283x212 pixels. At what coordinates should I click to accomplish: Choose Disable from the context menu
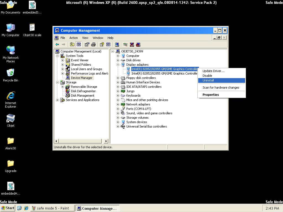[222, 76]
